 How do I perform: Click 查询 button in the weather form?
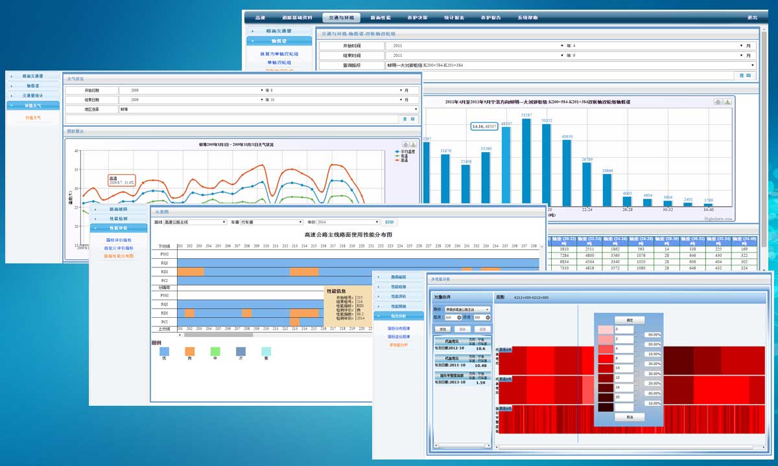(x=408, y=119)
